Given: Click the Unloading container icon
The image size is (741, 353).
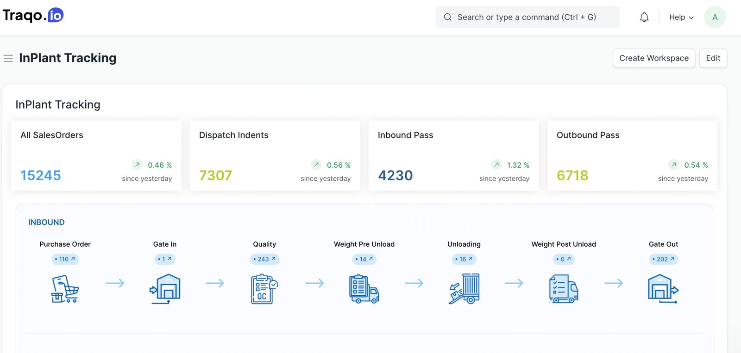Looking at the screenshot, I should (x=464, y=289).
